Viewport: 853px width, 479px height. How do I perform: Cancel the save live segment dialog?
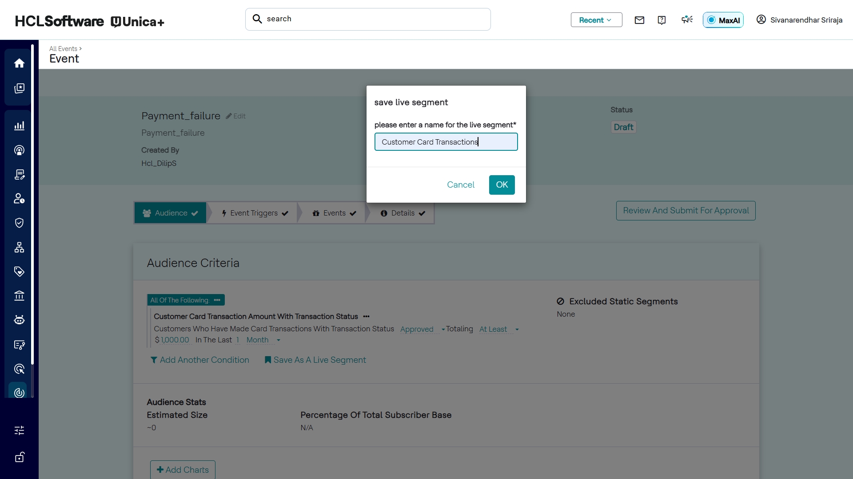tap(460, 185)
